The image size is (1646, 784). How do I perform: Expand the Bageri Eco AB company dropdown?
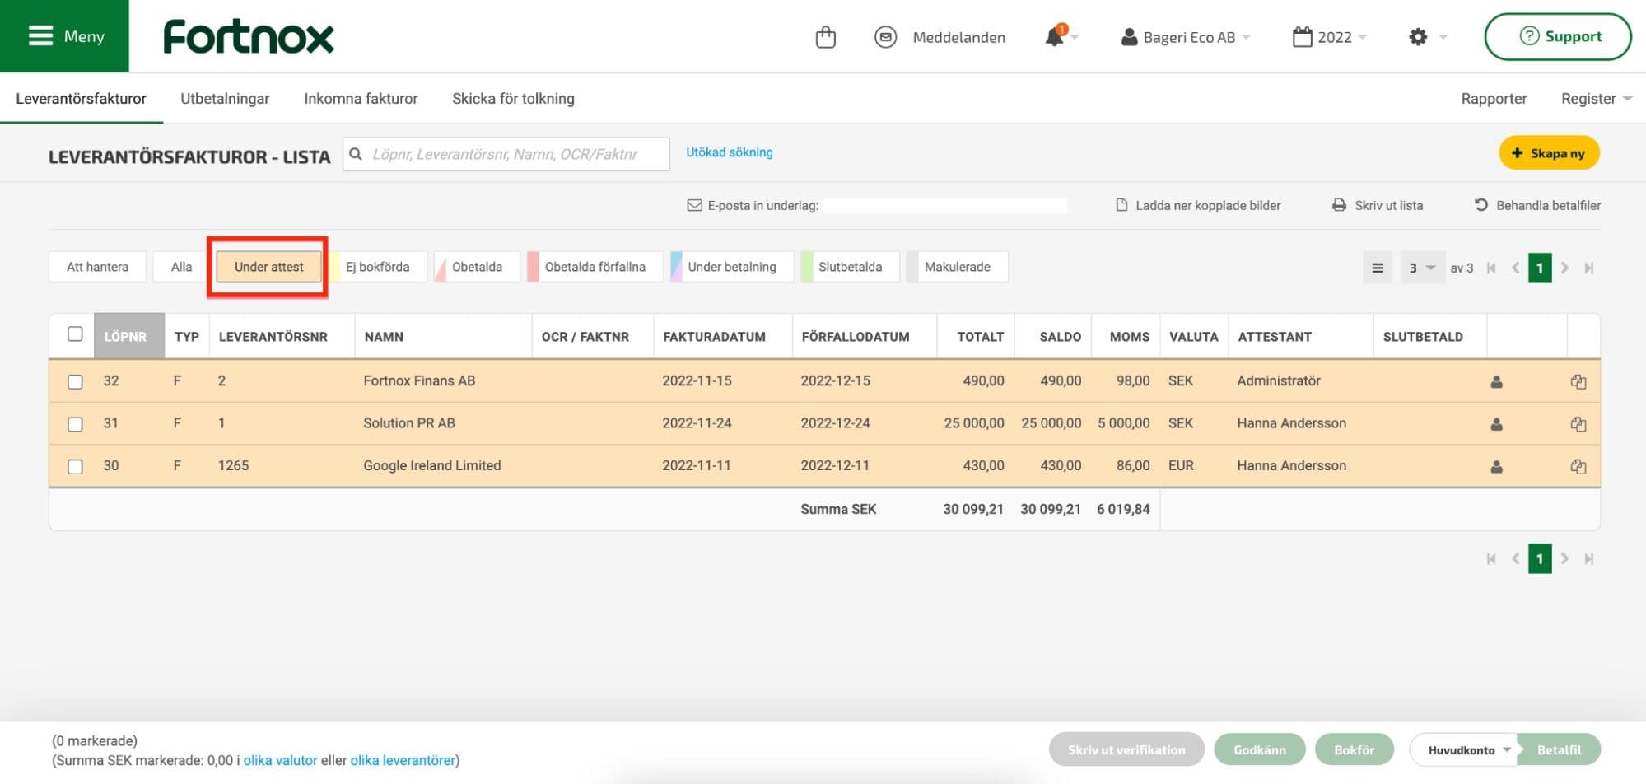[1186, 37]
